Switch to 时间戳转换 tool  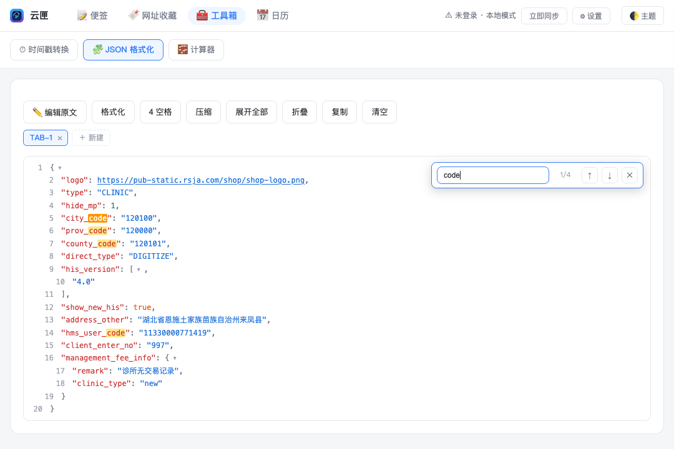coord(44,50)
